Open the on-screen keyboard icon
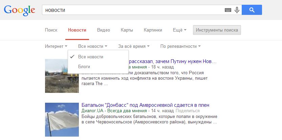Viewport: 282px width, 140px height. (228, 10)
